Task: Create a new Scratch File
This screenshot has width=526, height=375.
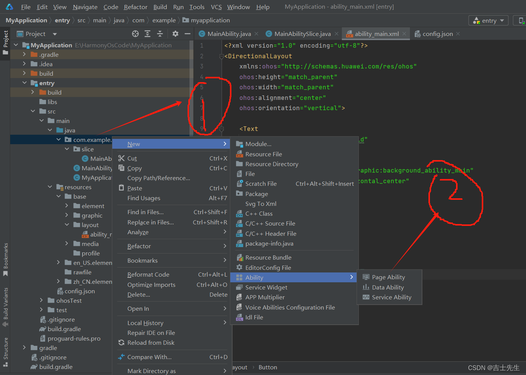Action: (295, 184)
